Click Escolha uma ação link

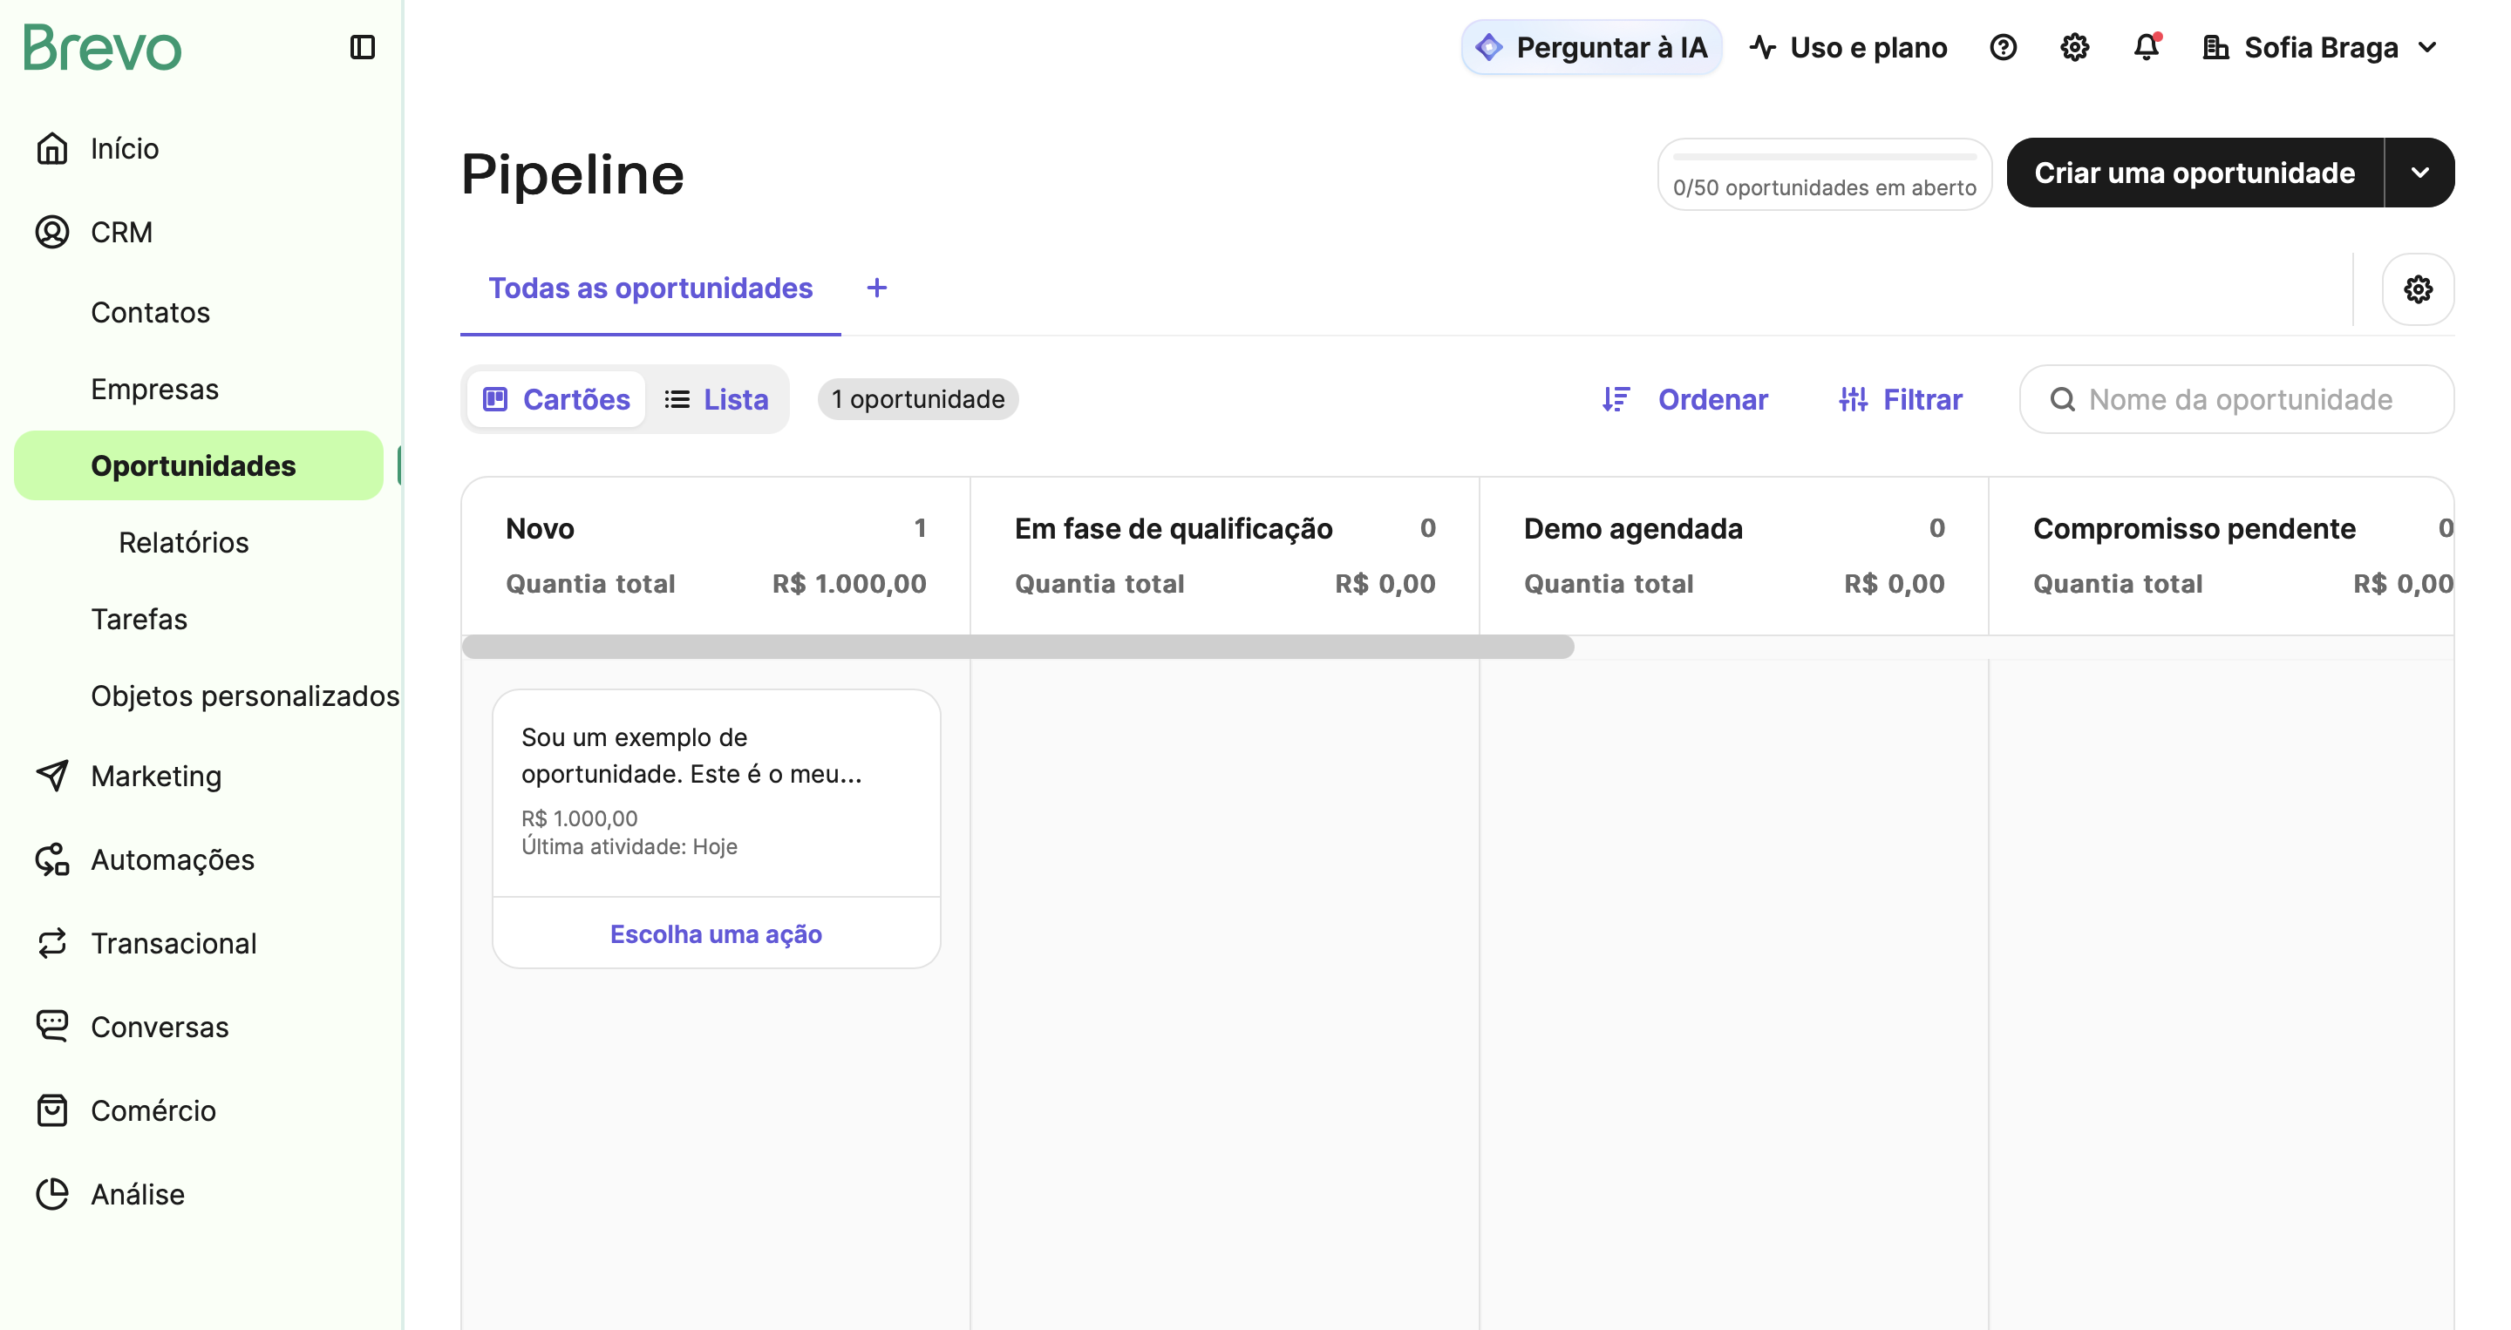point(717,933)
